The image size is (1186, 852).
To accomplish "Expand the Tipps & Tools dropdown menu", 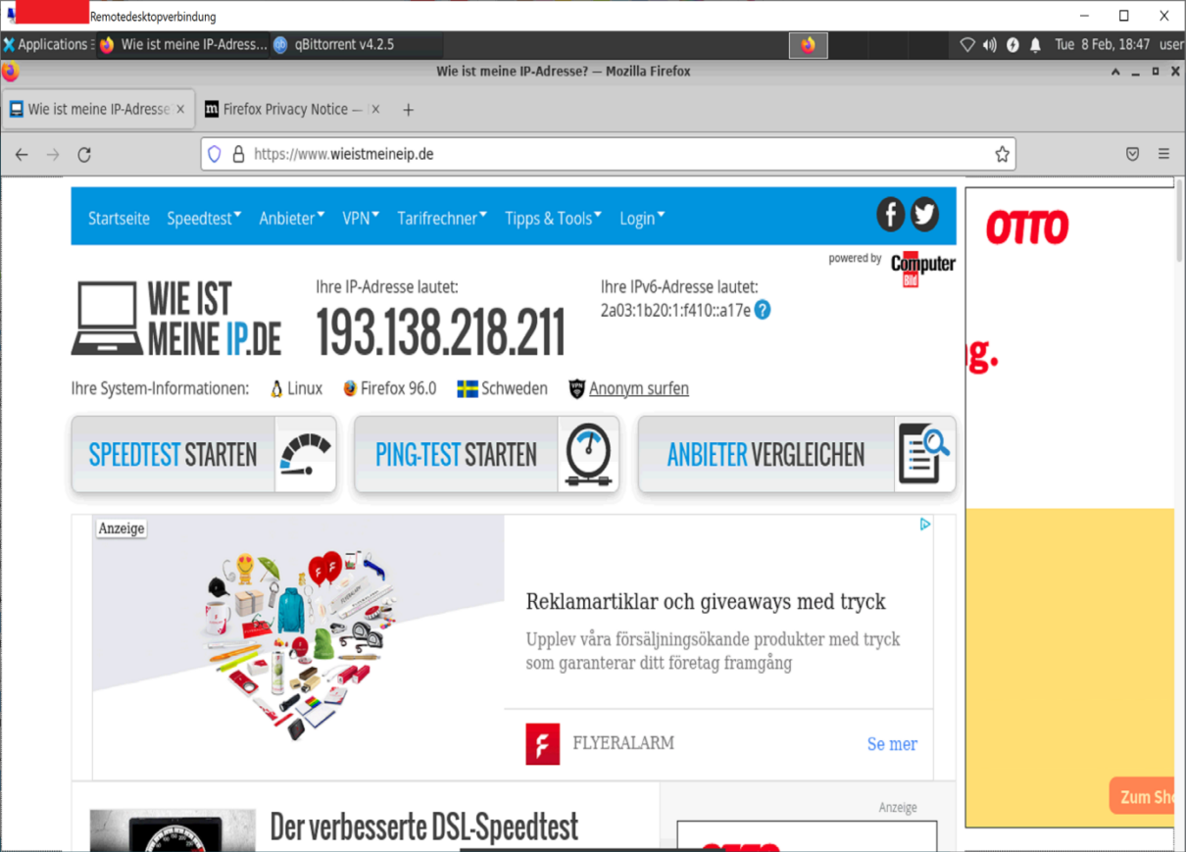I will pyautogui.click(x=554, y=219).
